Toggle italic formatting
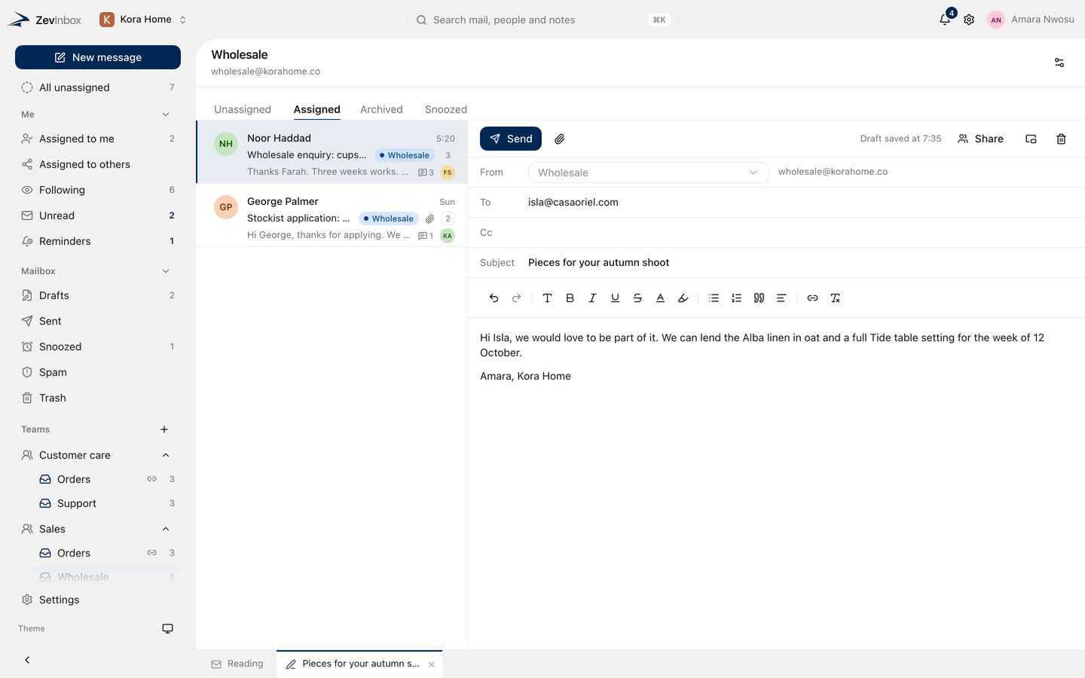This screenshot has height=678, width=1085. [x=592, y=298]
